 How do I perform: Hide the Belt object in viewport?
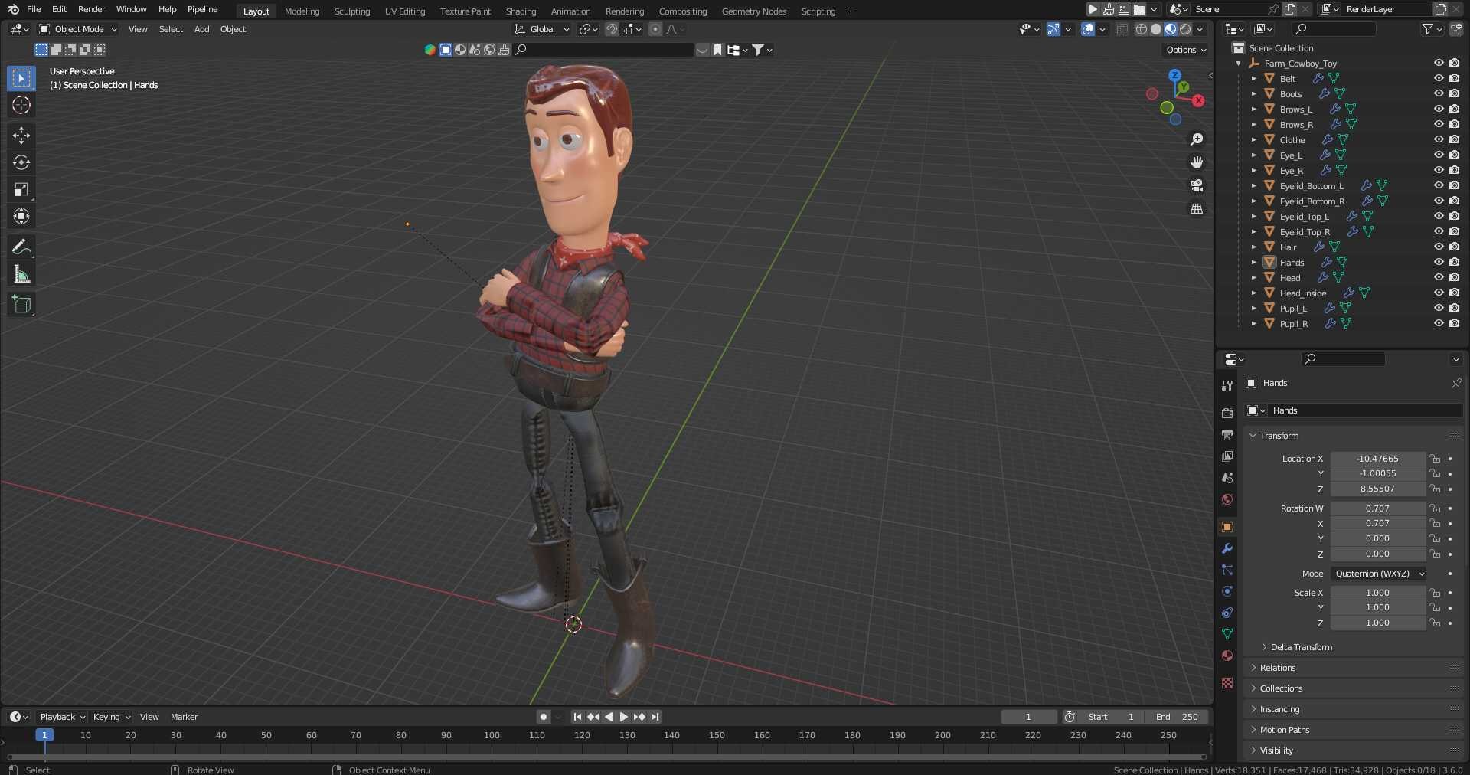point(1439,78)
